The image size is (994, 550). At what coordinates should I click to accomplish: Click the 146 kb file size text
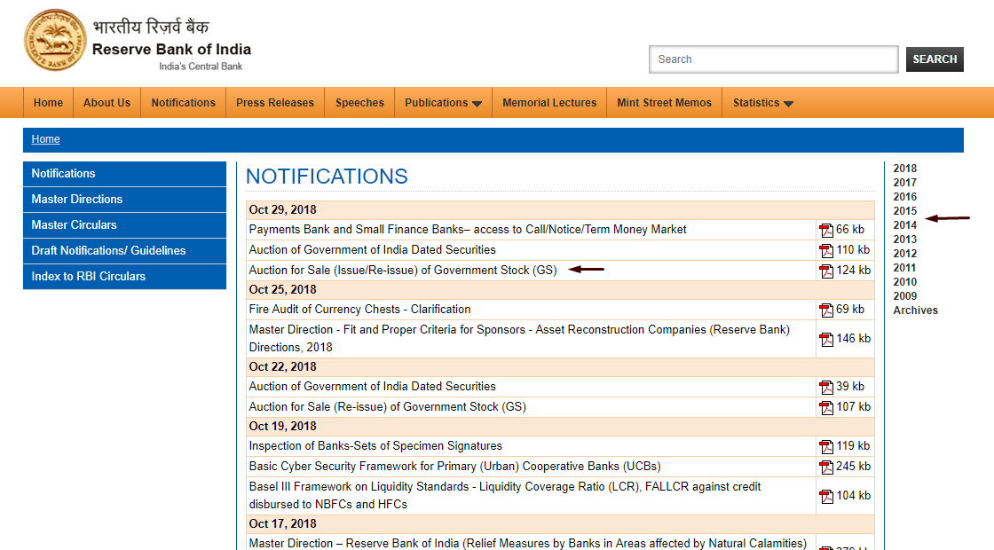(x=853, y=338)
